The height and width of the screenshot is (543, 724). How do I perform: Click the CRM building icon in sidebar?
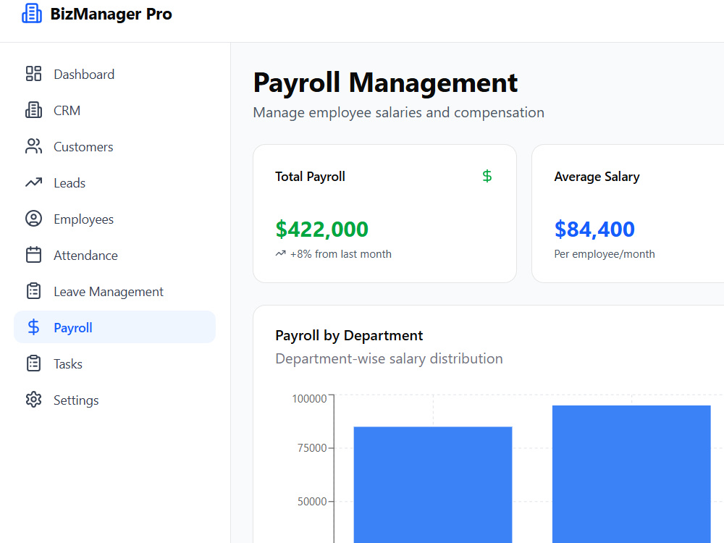point(34,110)
